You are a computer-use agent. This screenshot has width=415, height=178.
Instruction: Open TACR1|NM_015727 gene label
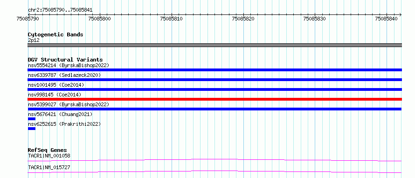pyautogui.click(x=49, y=167)
